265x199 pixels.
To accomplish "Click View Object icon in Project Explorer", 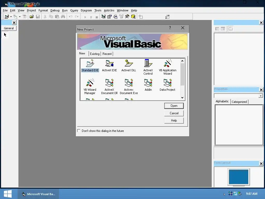I will 223,29.
